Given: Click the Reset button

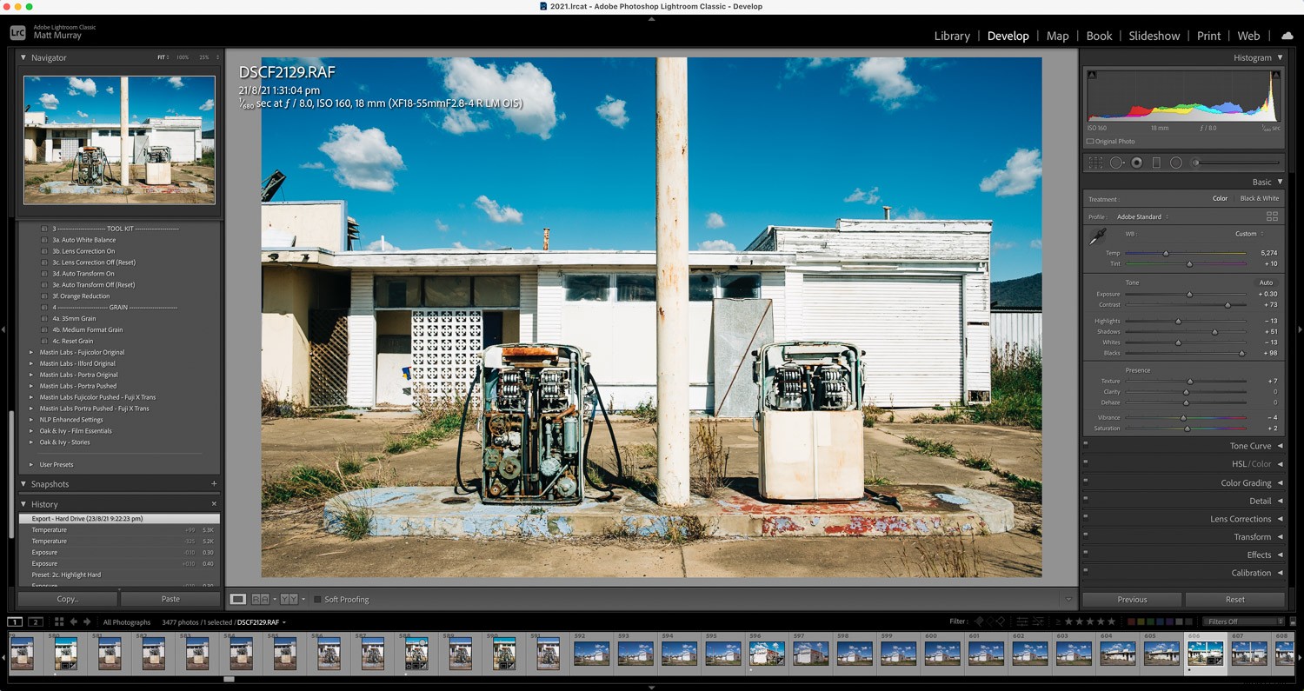Looking at the screenshot, I should (1234, 599).
